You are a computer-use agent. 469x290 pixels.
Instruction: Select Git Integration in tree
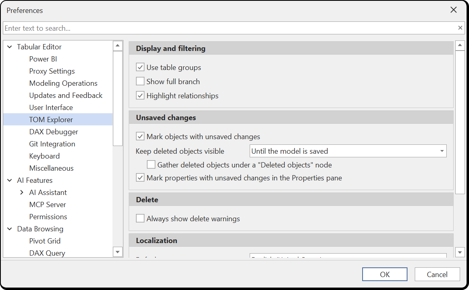click(x=52, y=144)
